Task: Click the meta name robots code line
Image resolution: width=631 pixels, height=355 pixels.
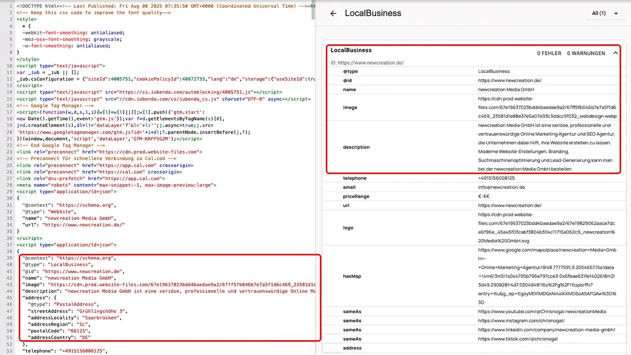Action: (x=116, y=185)
